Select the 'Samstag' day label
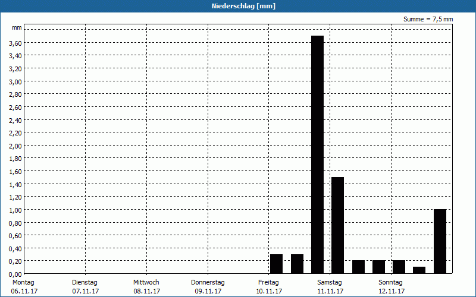The image size is (476, 297). pyautogui.click(x=330, y=283)
